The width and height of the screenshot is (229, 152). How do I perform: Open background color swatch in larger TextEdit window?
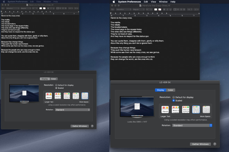coord(160,9)
